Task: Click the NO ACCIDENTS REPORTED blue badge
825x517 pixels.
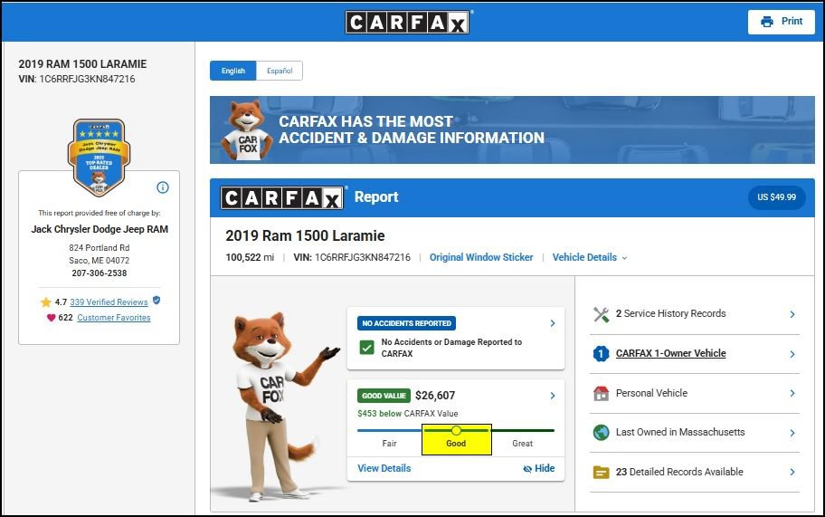Action: point(407,323)
